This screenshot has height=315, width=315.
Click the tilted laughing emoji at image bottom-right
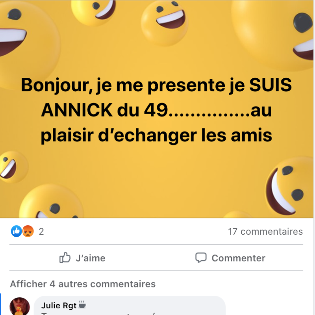pos(289,186)
